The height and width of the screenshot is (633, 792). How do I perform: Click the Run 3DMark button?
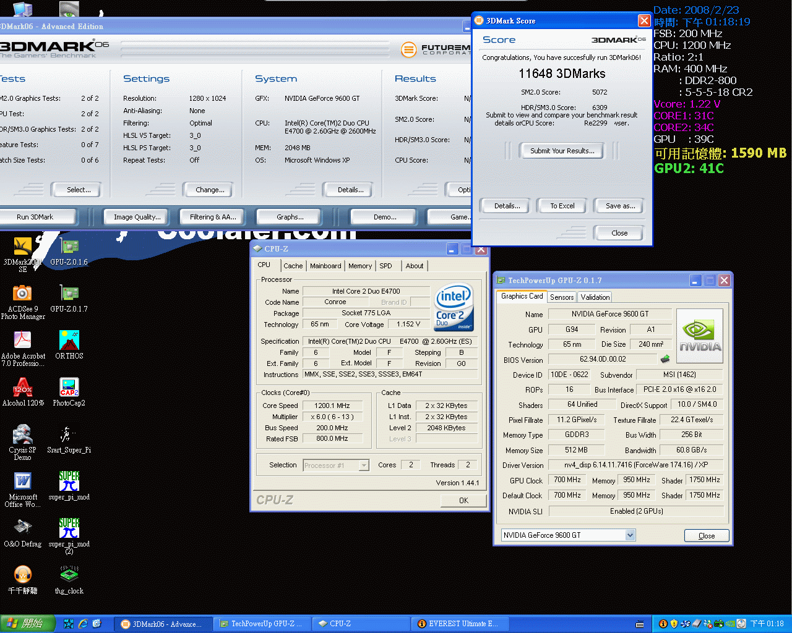tap(35, 217)
